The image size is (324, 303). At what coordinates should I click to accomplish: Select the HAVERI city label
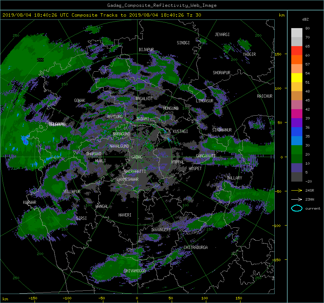click(x=125, y=215)
